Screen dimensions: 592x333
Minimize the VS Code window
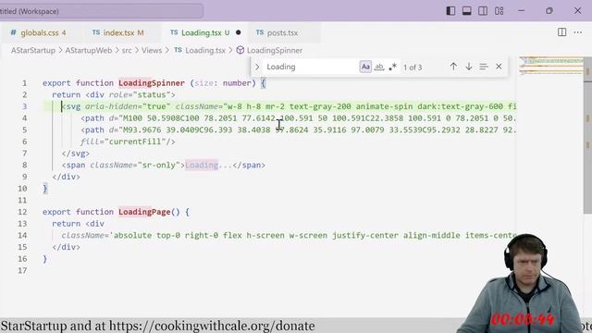[x=522, y=11]
